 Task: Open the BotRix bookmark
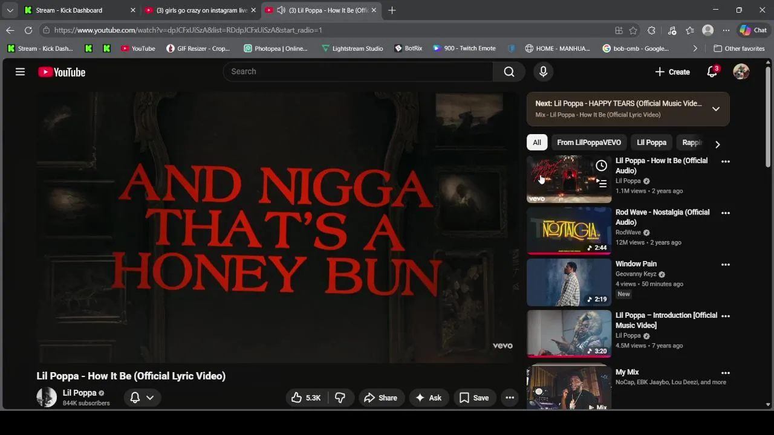408,48
